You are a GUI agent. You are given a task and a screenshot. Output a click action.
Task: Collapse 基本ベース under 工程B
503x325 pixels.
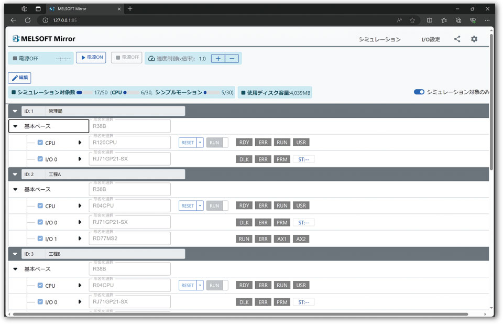coord(15,269)
